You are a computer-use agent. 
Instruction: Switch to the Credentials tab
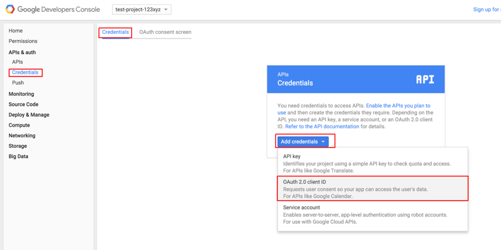click(115, 32)
